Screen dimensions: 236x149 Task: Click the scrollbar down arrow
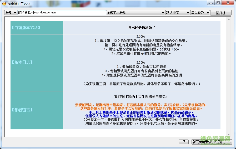pos(229,135)
